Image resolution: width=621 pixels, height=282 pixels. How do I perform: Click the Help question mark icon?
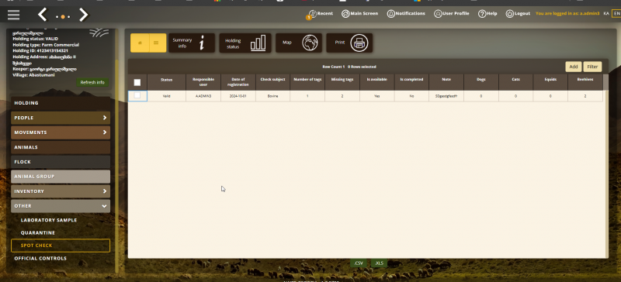pyautogui.click(x=481, y=14)
